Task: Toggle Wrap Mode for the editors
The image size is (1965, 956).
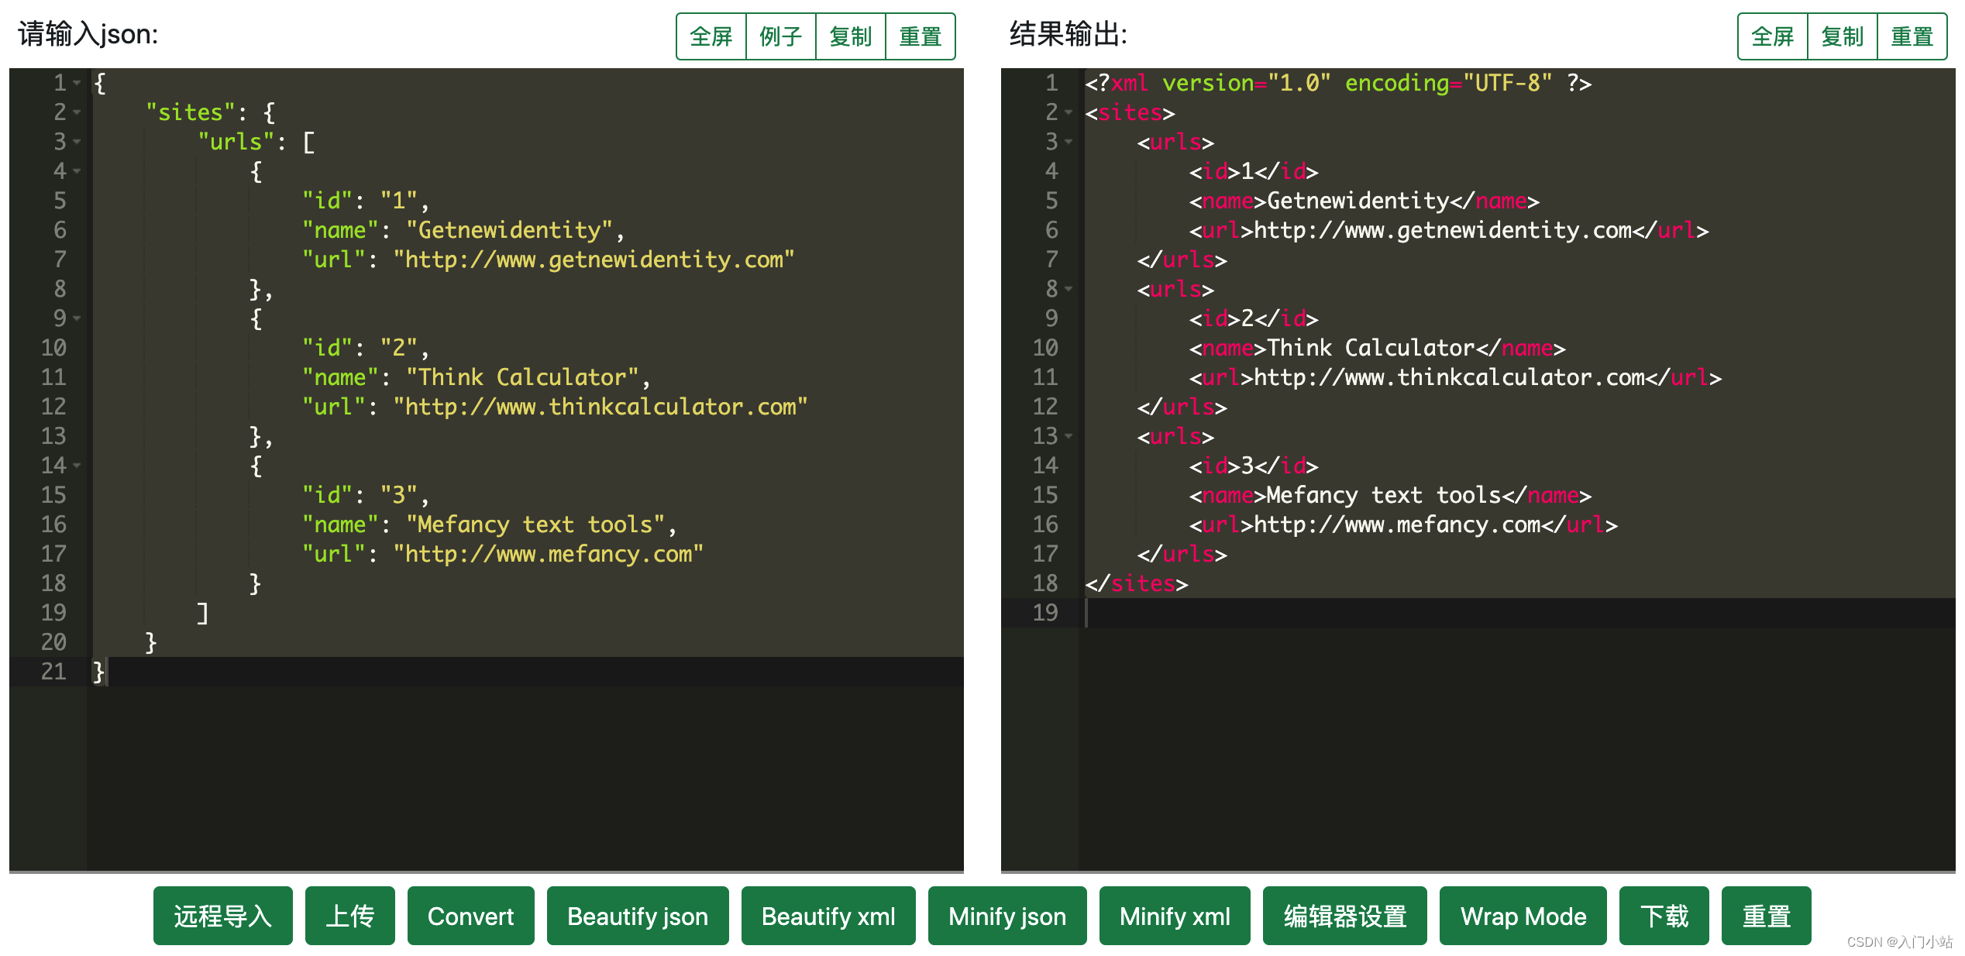Action: point(1522,916)
